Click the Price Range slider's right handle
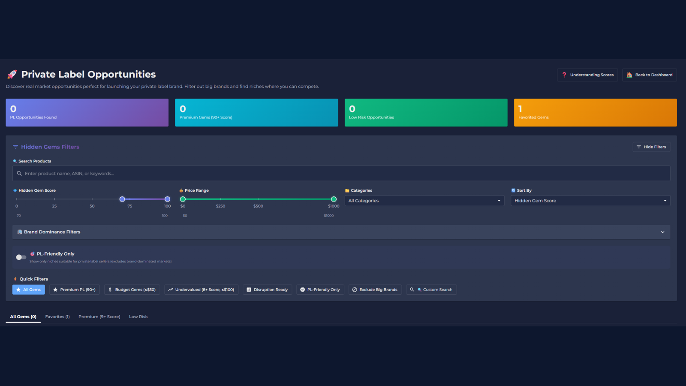 (334, 199)
